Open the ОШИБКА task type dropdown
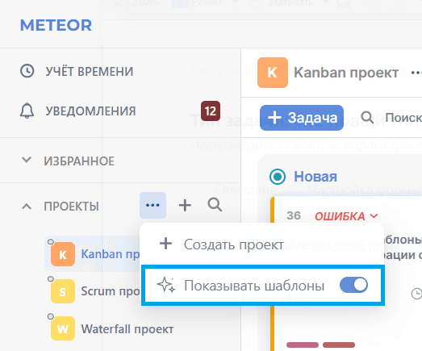 click(346, 216)
